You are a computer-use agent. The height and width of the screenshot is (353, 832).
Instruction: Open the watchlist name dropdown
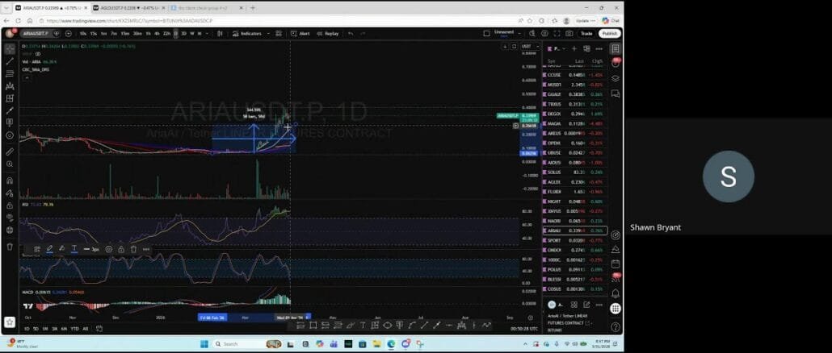click(556, 48)
